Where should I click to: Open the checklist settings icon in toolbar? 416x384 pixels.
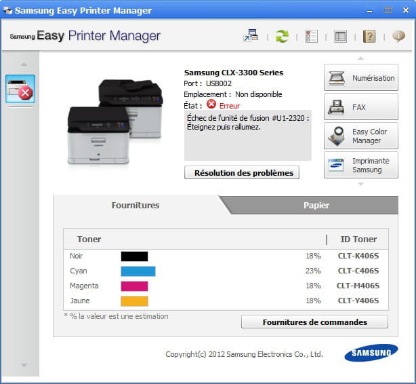(x=311, y=36)
